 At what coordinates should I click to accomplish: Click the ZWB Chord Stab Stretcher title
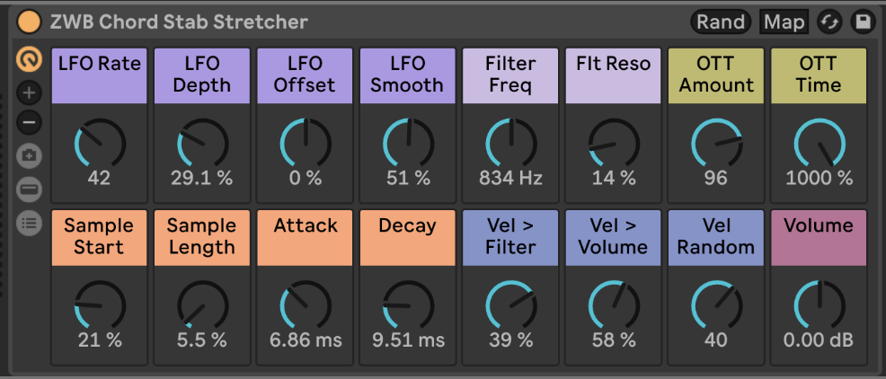[179, 22]
